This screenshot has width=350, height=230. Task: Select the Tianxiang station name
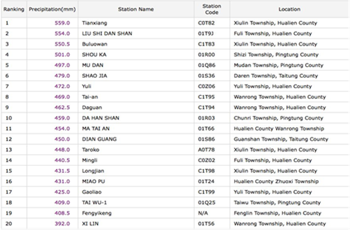point(95,23)
